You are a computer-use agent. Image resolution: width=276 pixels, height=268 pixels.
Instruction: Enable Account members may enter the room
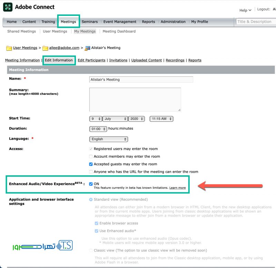coord(91,157)
